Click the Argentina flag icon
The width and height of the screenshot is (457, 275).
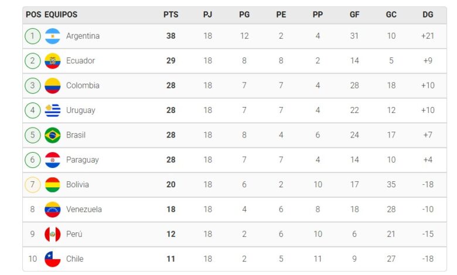pyautogui.click(x=53, y=36)
